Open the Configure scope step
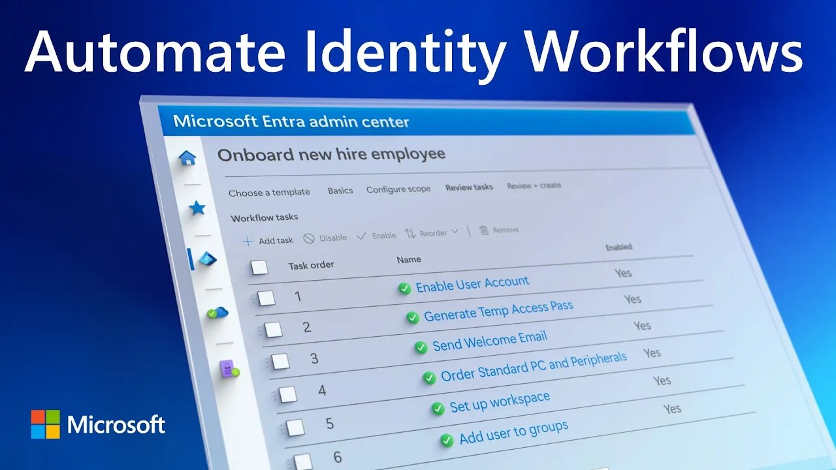The width and height of the screenshot is (836, 470). click(x=398, y=189)
